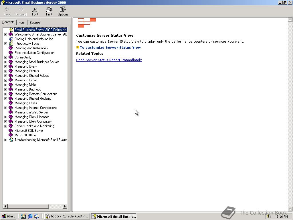293x220 pixels.
Task: Click the contents pane right scroll arrow
Action: click(65, 206)
